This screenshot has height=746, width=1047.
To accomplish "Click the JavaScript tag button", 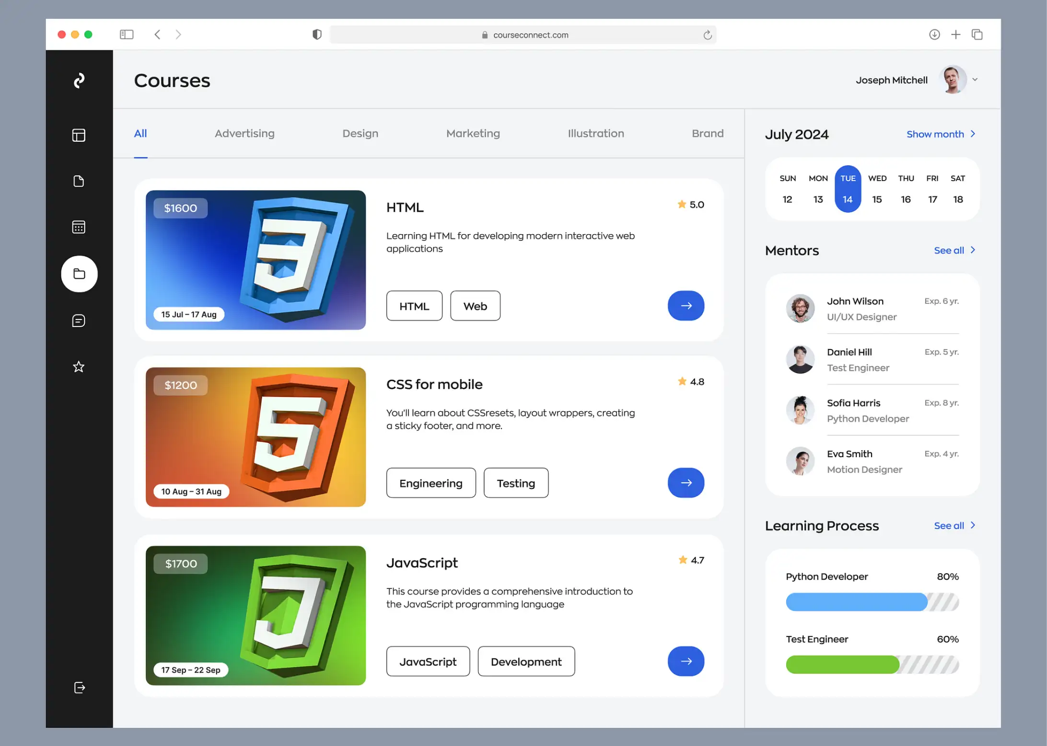I will pyautogui.click(x=428, y=662).
